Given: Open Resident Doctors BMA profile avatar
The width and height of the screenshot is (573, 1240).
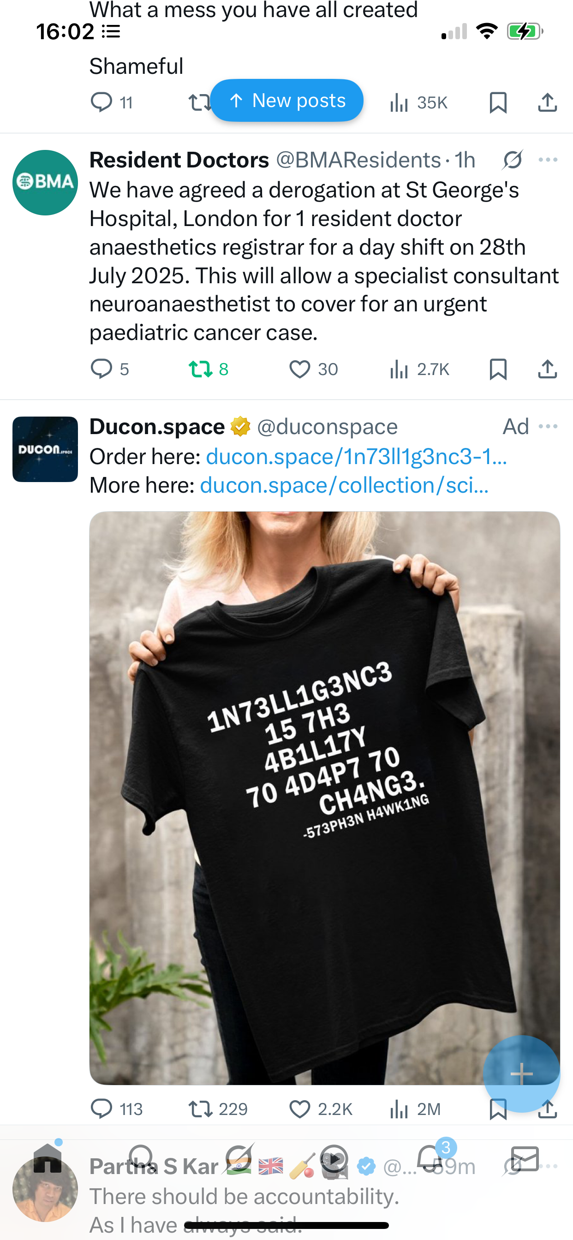Looking at the screenshot, I should (x=45, y=183).
